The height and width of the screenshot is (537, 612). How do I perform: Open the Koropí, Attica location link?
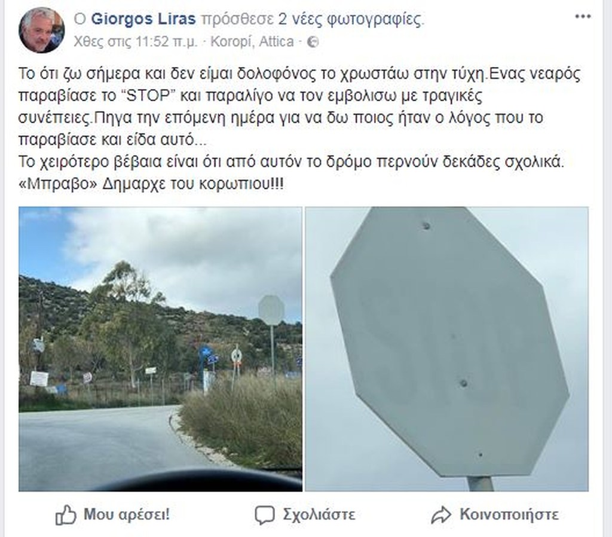click(252, 41)
